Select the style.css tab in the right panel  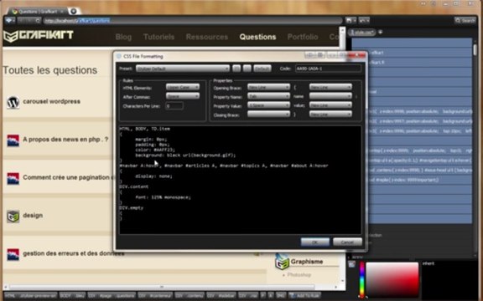(362, 33)
